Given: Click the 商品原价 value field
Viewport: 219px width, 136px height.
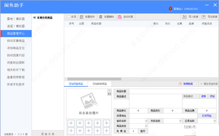Looking at the screenshot, I should pyautogui.click(x=138, y=110).
